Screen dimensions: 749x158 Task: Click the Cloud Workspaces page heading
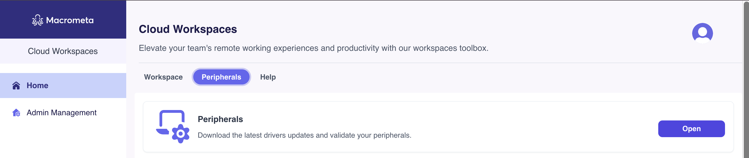click(x=188, y=29)
